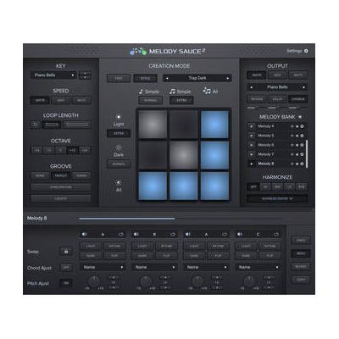
Task: Click the speaker icon of section C
Action: tap(240, 234)
